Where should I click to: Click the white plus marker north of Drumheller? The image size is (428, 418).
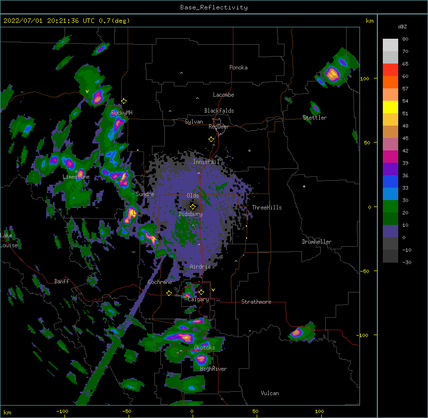(304, 186)
